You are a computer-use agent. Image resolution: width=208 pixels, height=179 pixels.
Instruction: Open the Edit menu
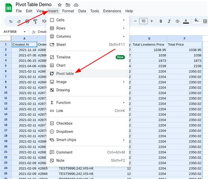pyautogui.click(x=29, y=11)
